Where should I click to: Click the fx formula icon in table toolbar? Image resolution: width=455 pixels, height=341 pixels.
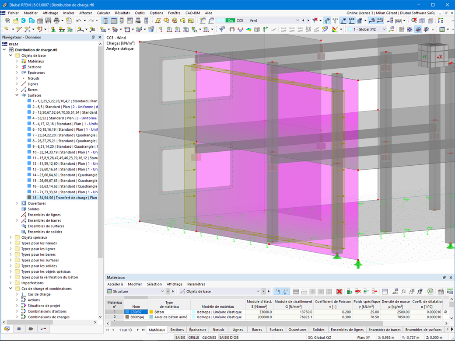pyautogui.click(x=404, y=292)
